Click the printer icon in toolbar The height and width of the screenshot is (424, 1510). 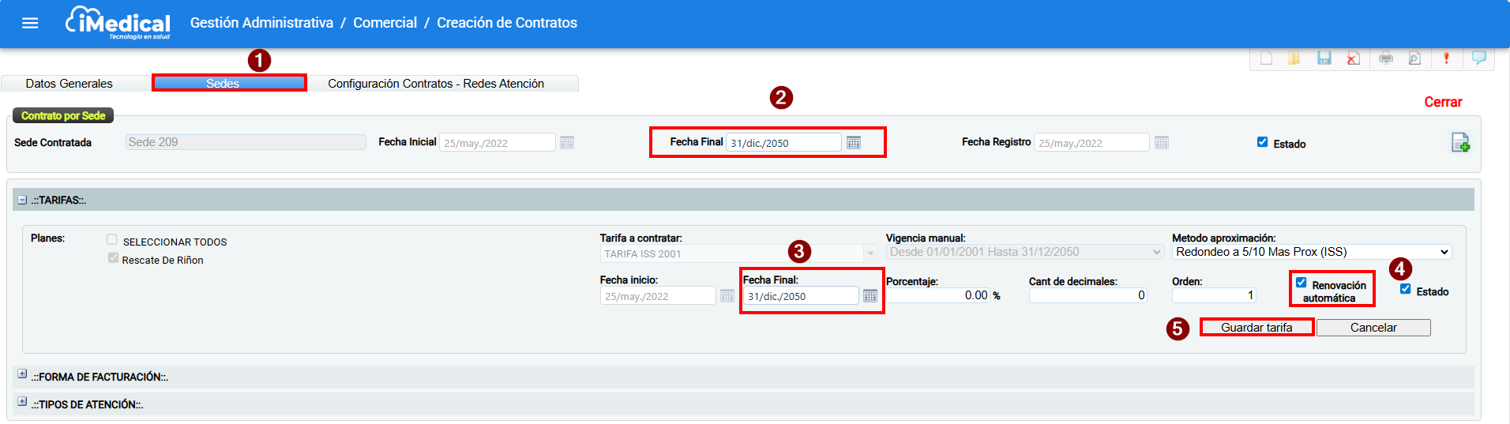click(x=1386, y=58)
